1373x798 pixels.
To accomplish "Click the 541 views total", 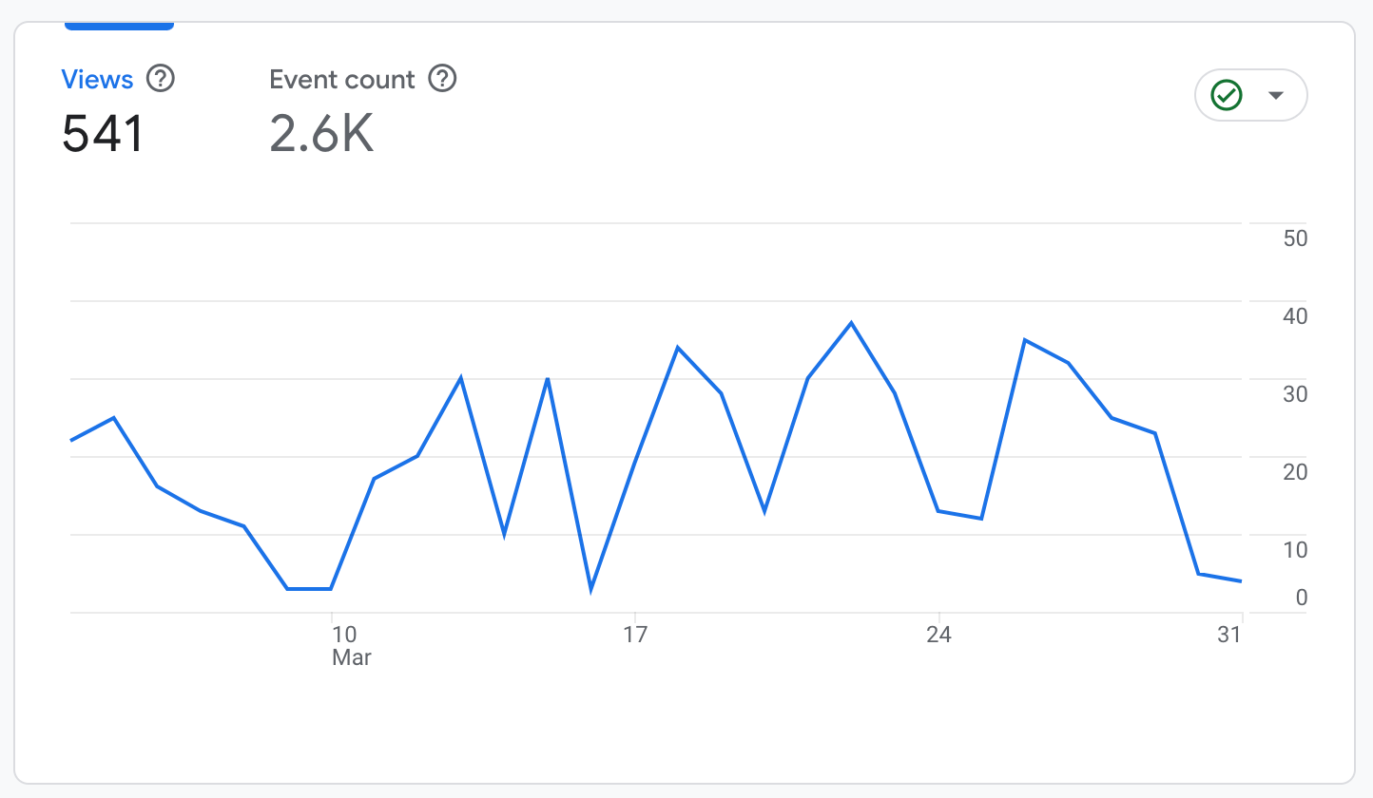I will pos(103,134).
